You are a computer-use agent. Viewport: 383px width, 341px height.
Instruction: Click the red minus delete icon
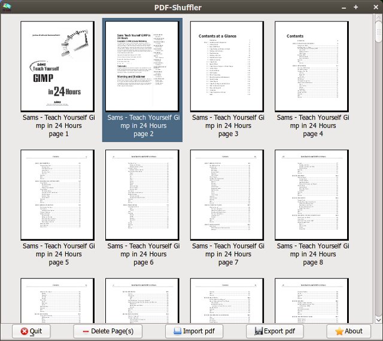tap(86, 331)
